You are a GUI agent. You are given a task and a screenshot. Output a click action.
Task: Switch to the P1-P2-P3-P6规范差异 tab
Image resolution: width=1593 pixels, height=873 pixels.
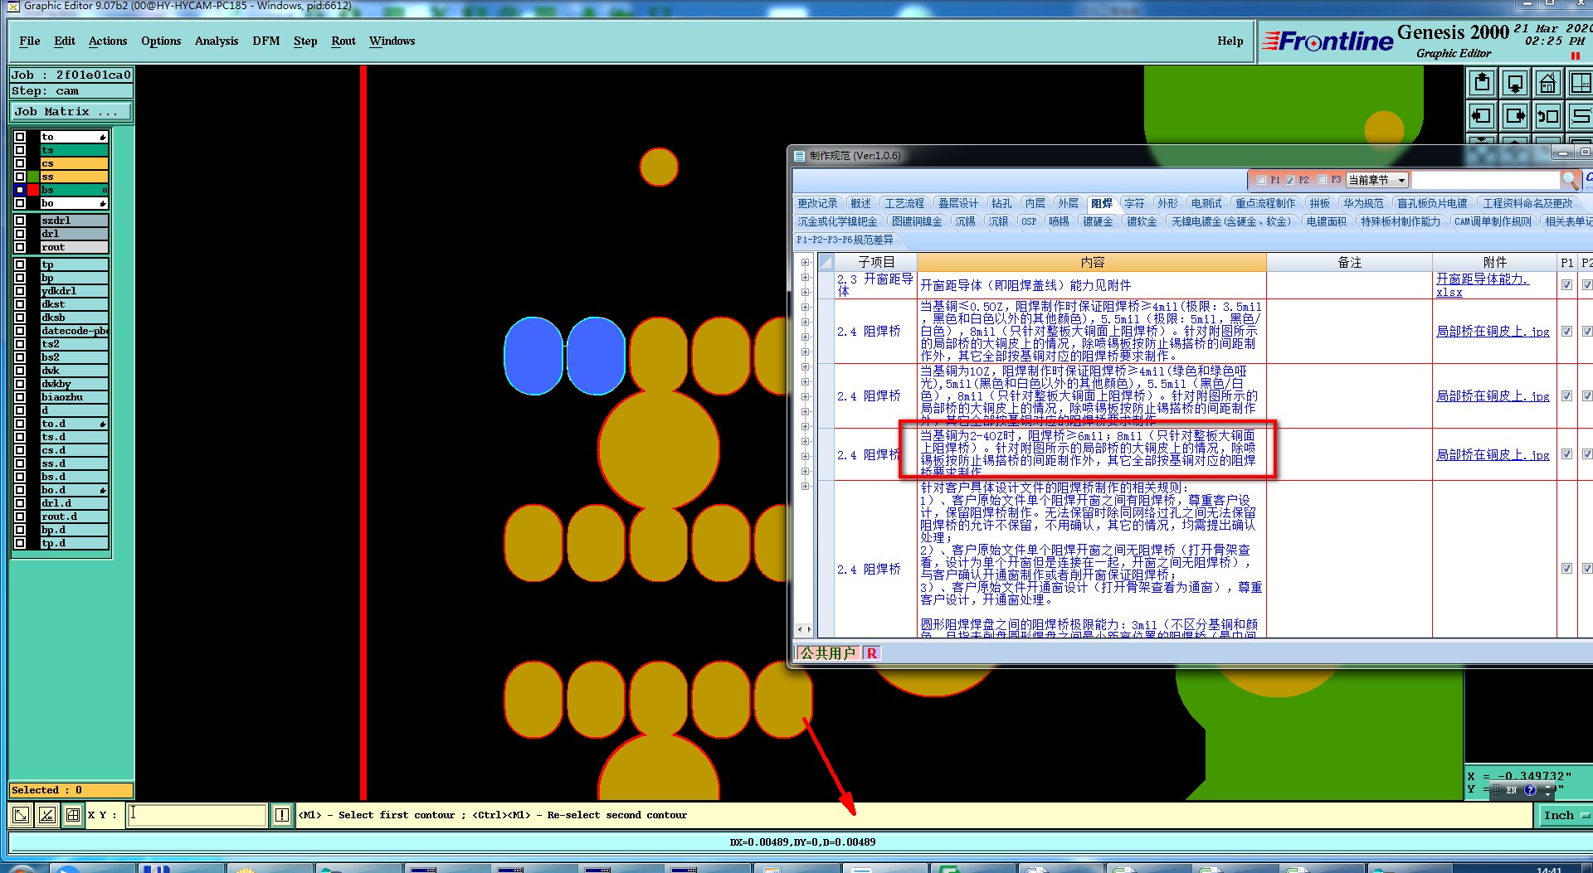coord(845,240)
